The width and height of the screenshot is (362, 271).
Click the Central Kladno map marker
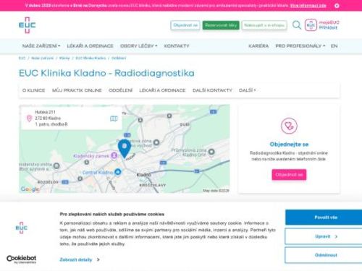point(118,172)
